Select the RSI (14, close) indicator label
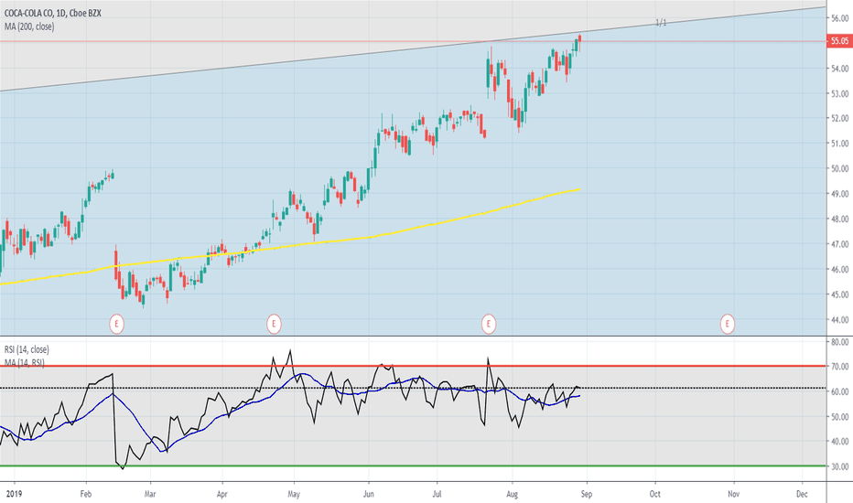This screenshot has width=853, height=503. (x=27, y=349)
